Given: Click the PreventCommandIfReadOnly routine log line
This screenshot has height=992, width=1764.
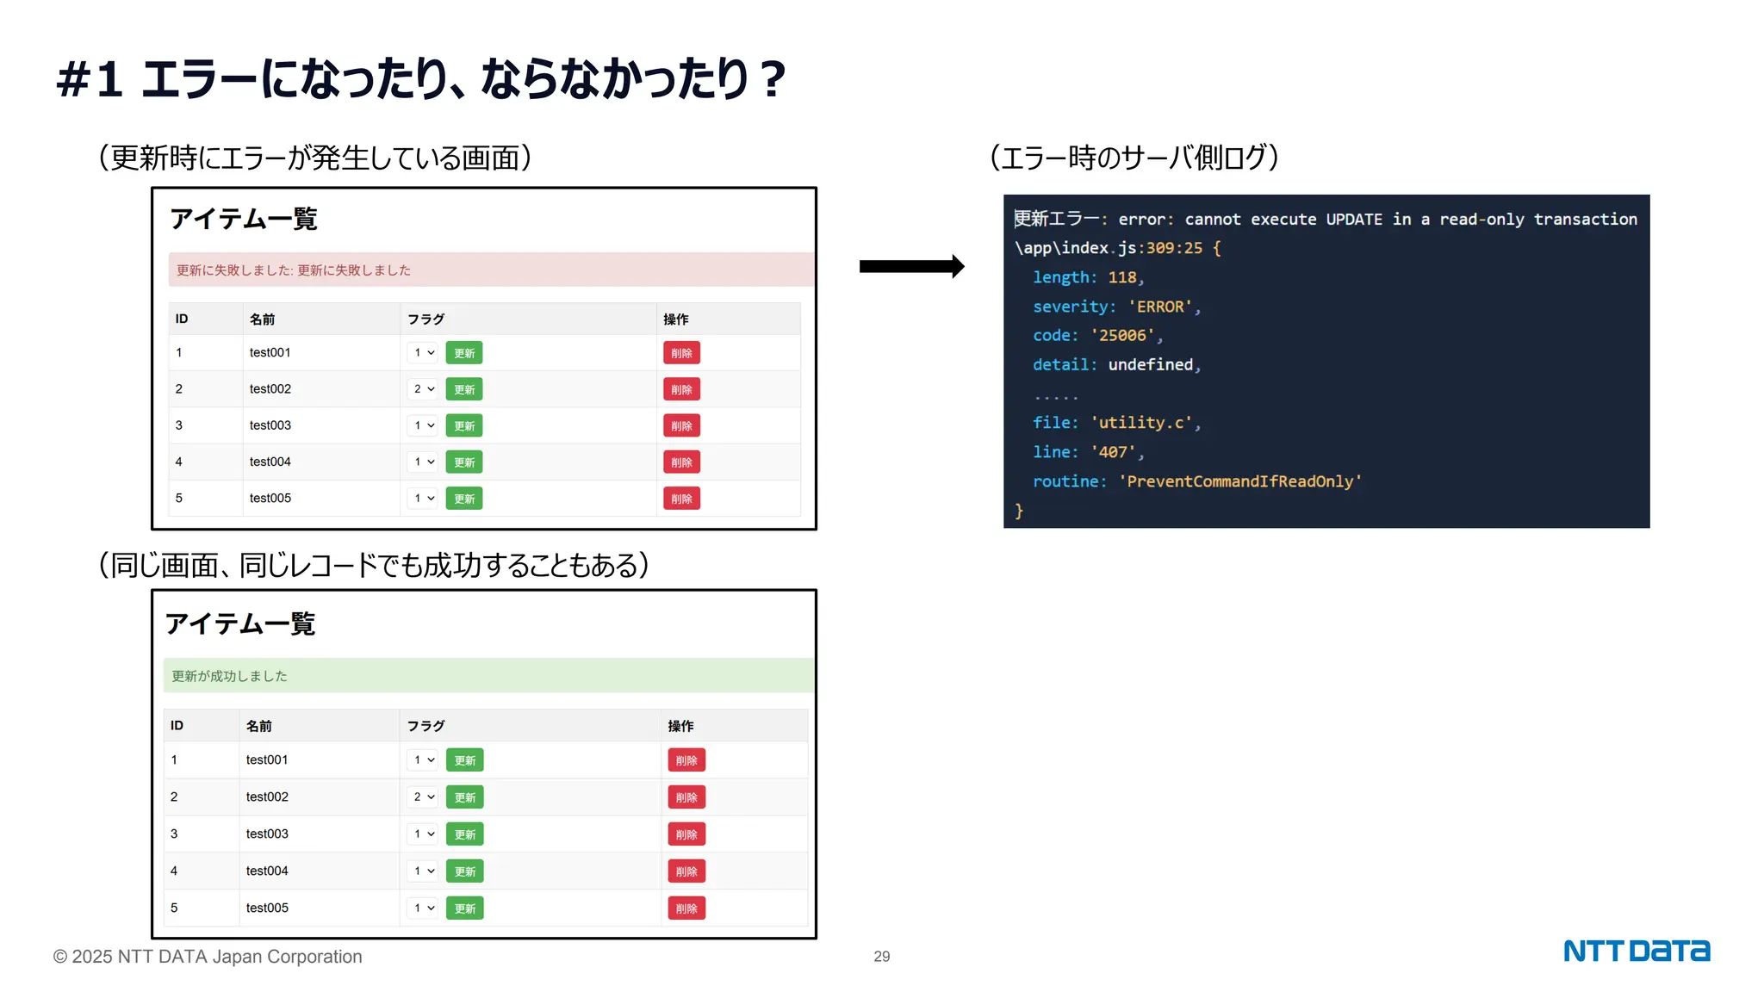Looking at the screenshot, I should (1197, 481).
